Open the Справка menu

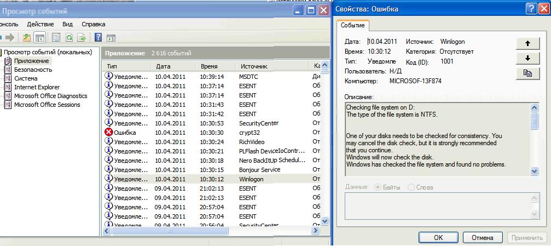93,24
